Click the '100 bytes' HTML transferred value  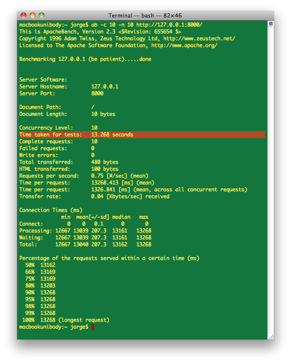pyautogui.click(x=105, y=169)
